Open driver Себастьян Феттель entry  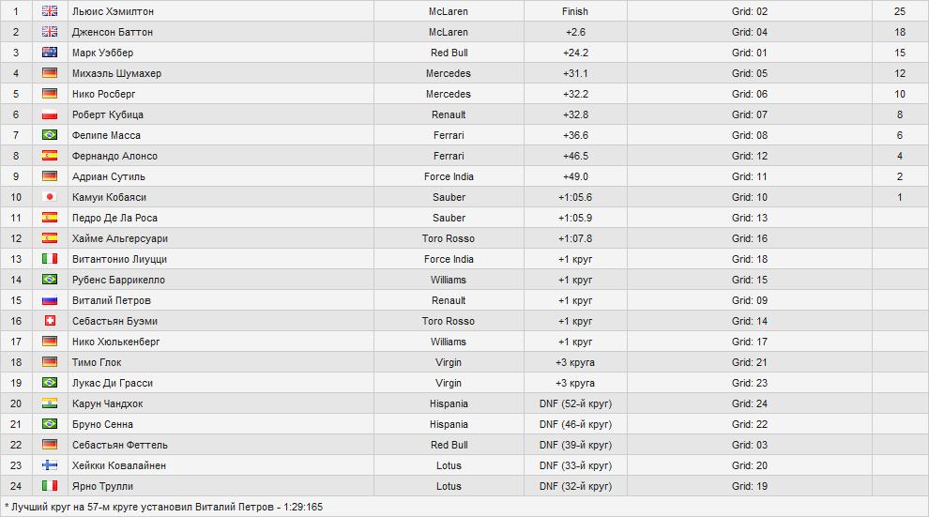[x=119, y=445]
